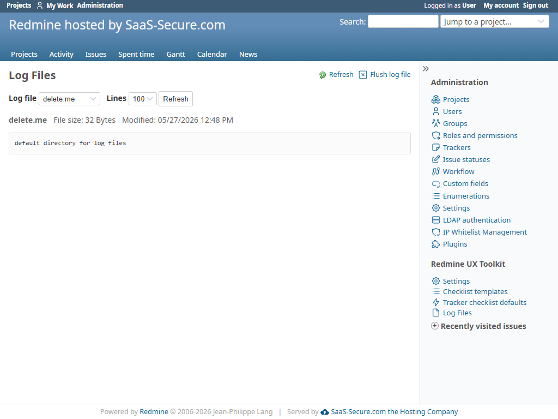558x419 pixels.
Task: Click the IP Whitelist Management shield icon
Action: [x=435, y=232]
